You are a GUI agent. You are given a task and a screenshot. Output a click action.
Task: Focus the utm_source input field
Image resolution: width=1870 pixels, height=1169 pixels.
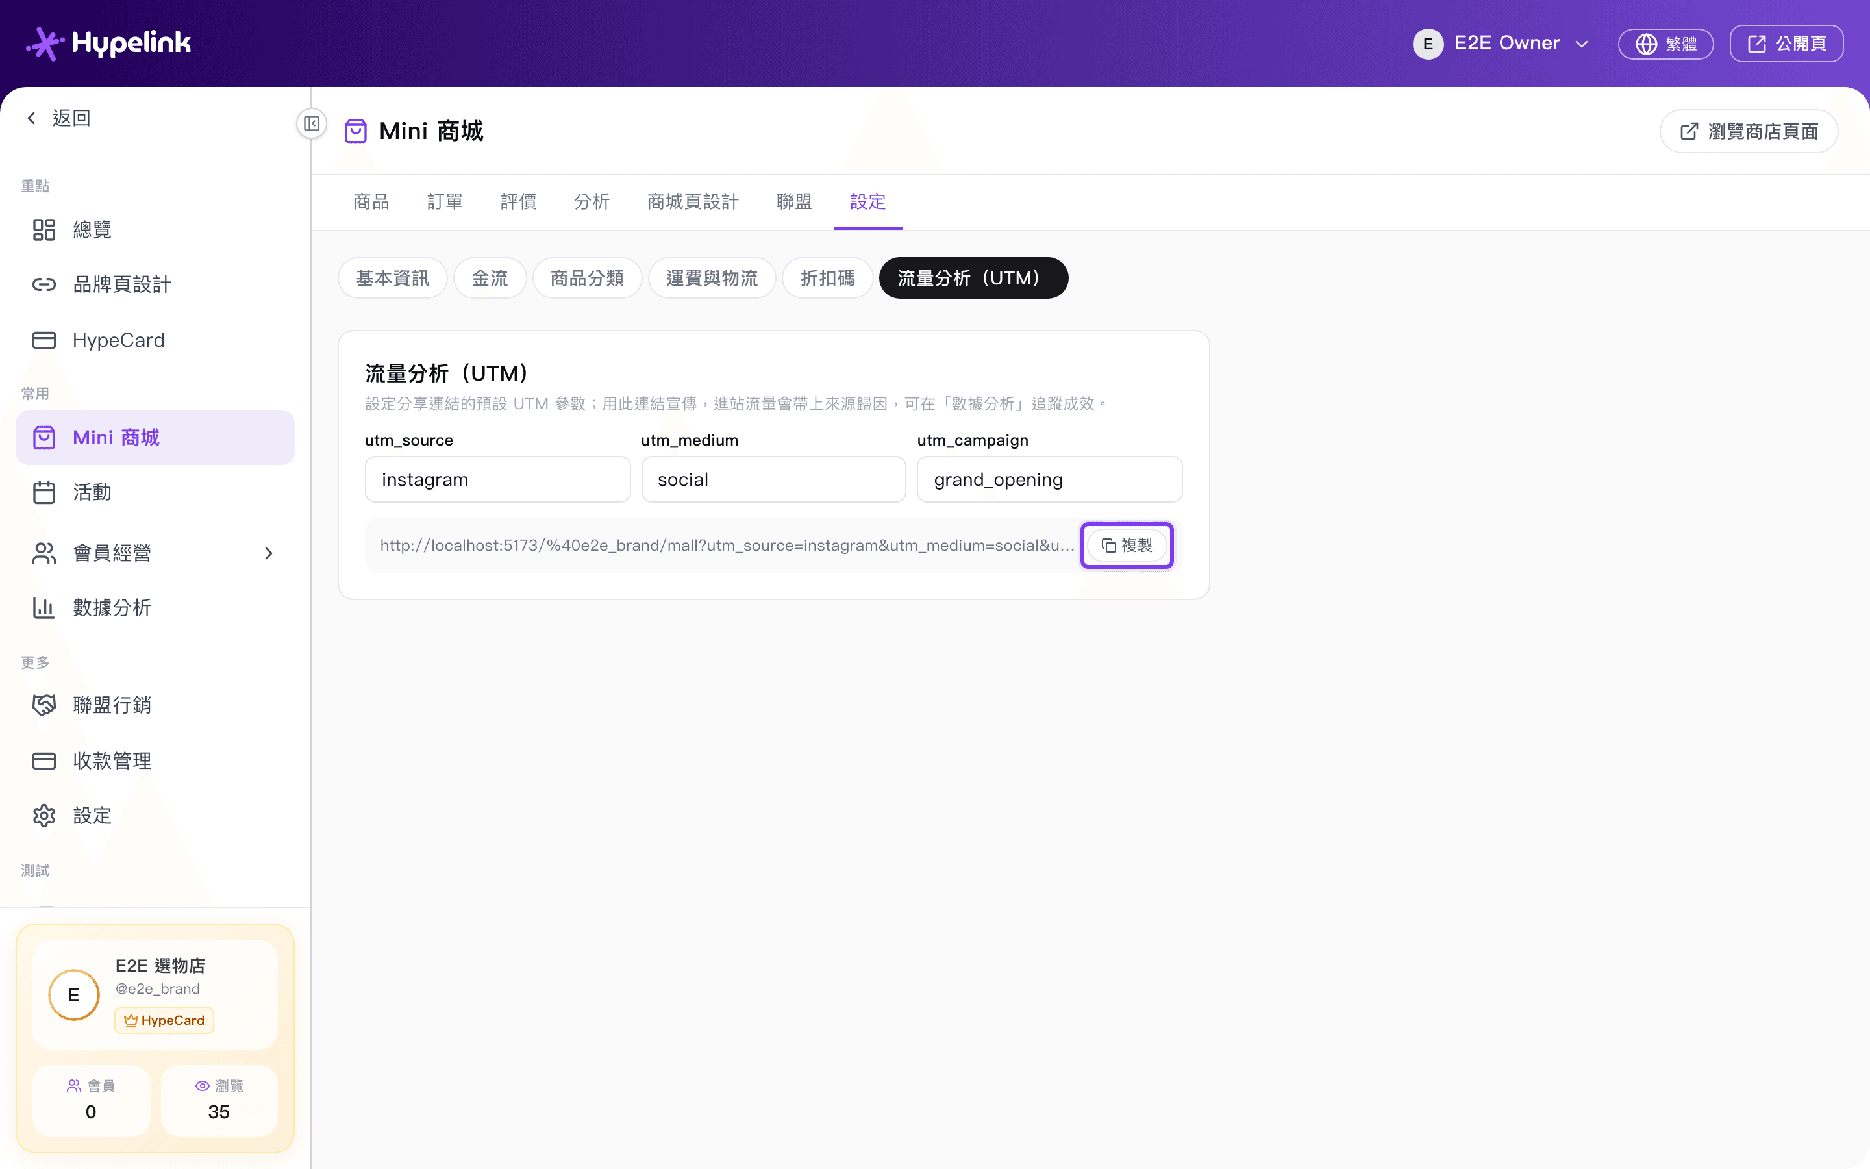point(497,479)
